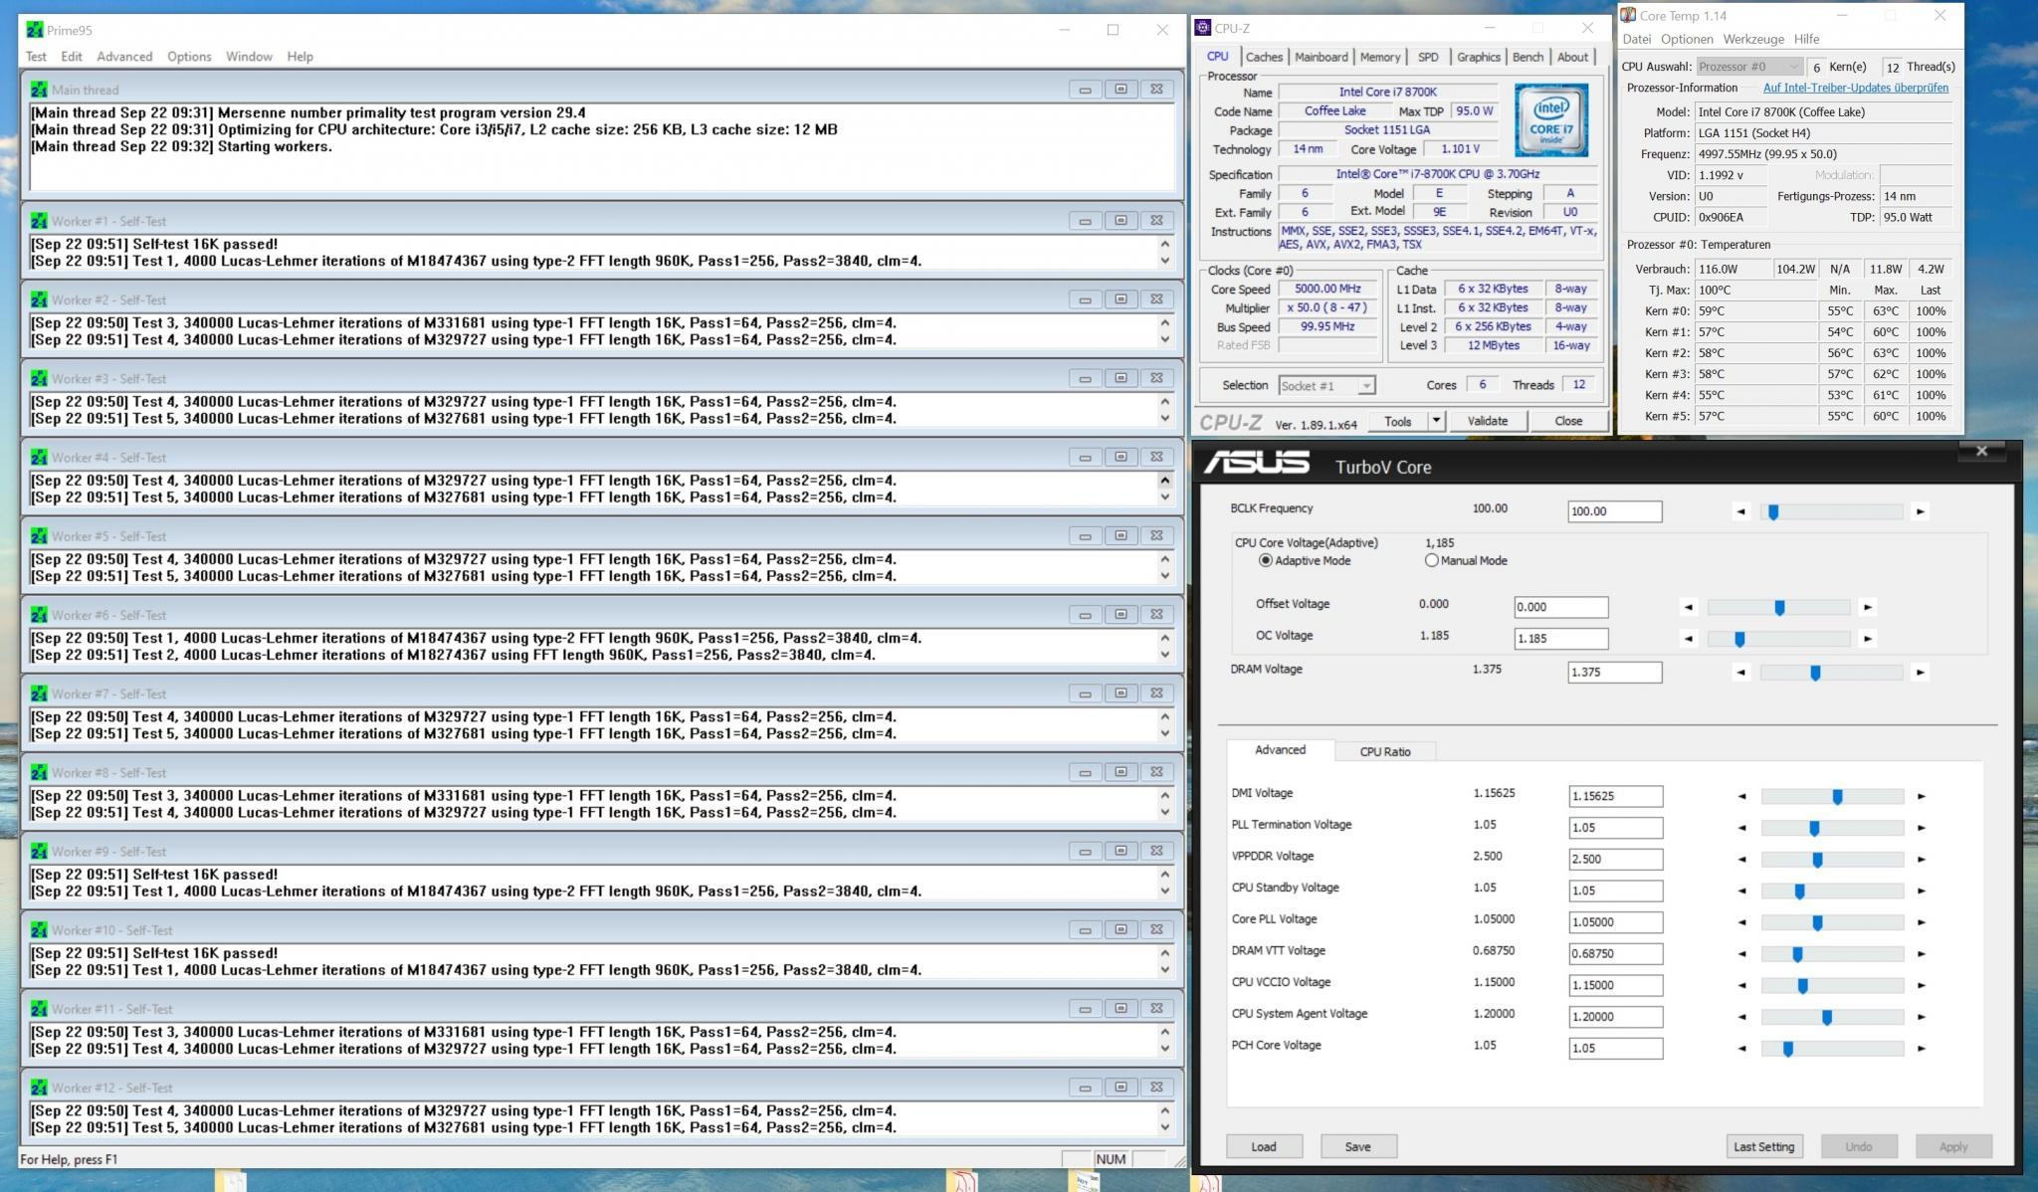2038x1192 pixels.
Task: Click the CPU-Z title bar icon
Action: (x=1203, y=28)
